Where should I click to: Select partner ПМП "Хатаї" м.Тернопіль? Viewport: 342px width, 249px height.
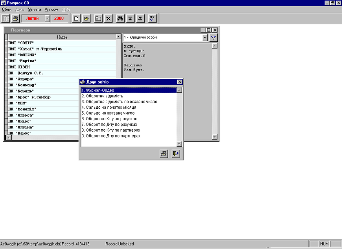pyautogui.click(x=62, y=49)
